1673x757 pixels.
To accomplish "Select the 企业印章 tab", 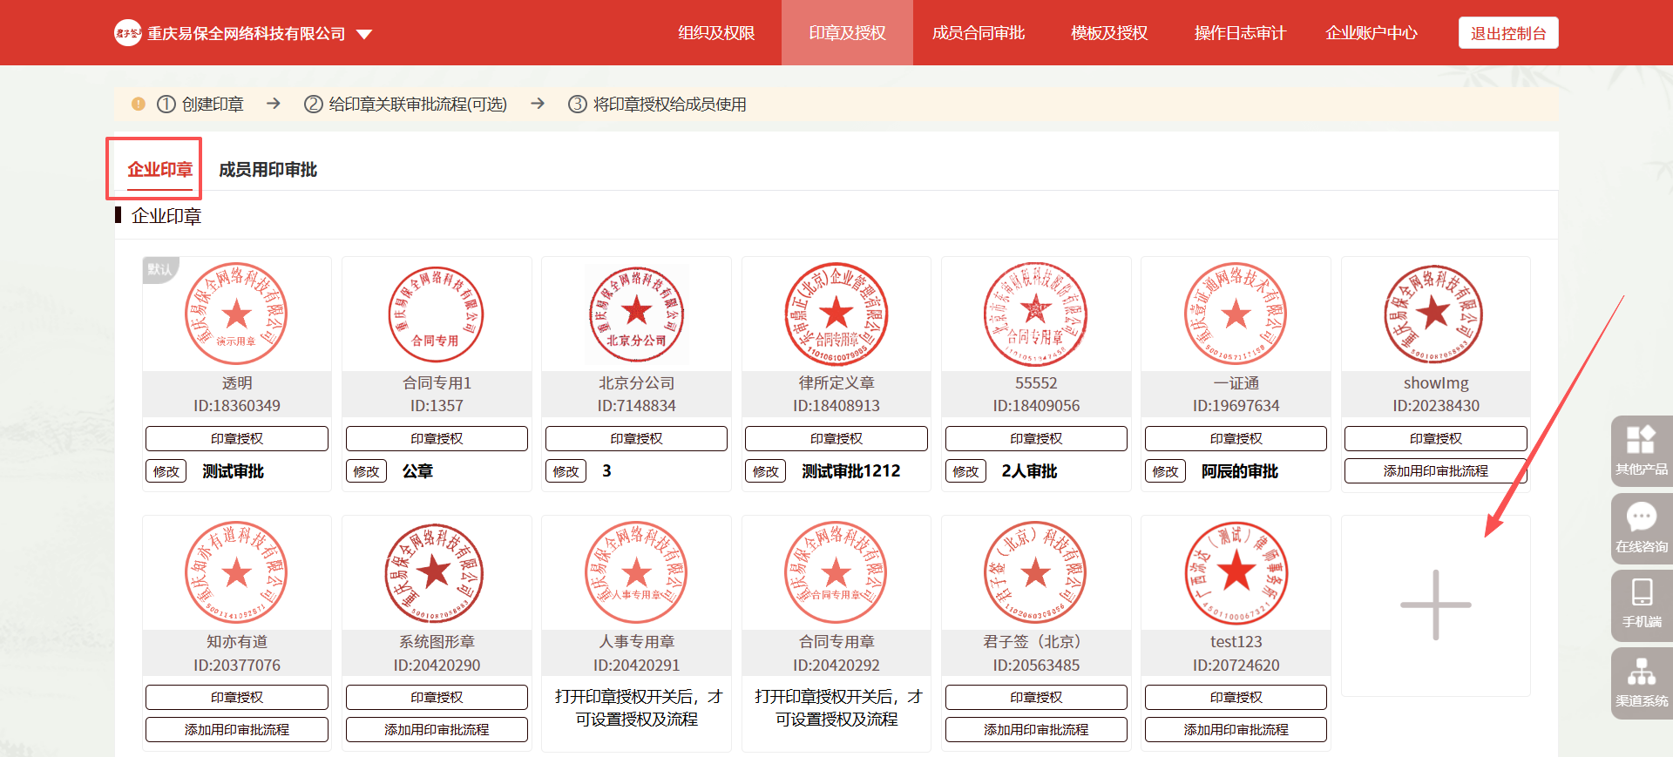I will pos(159,170).
